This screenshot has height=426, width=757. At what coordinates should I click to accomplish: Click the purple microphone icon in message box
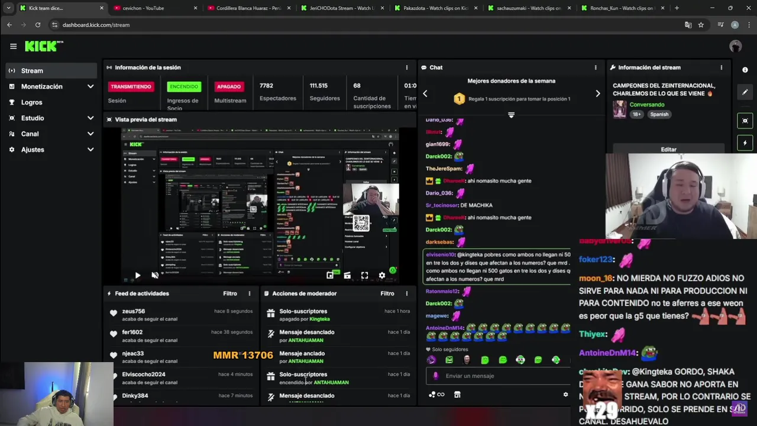tap(436, 376)
